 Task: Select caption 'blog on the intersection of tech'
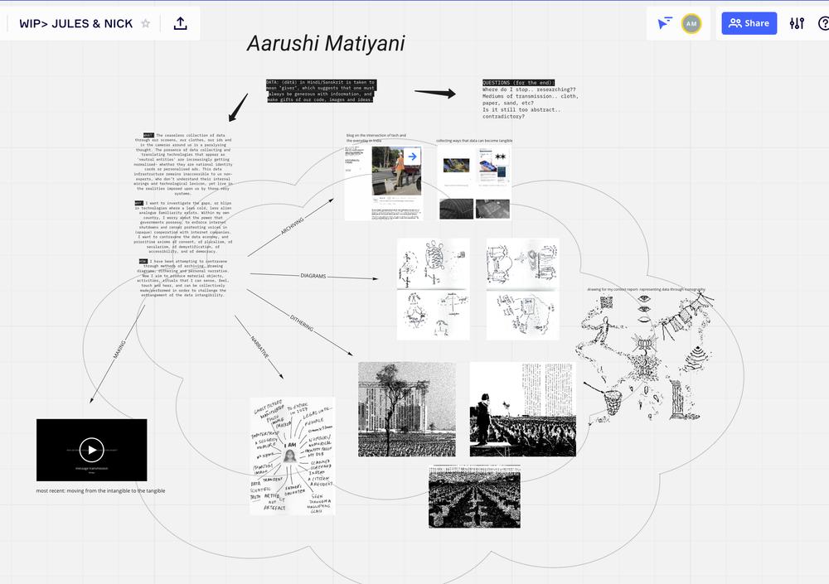(x=376, y=138)
